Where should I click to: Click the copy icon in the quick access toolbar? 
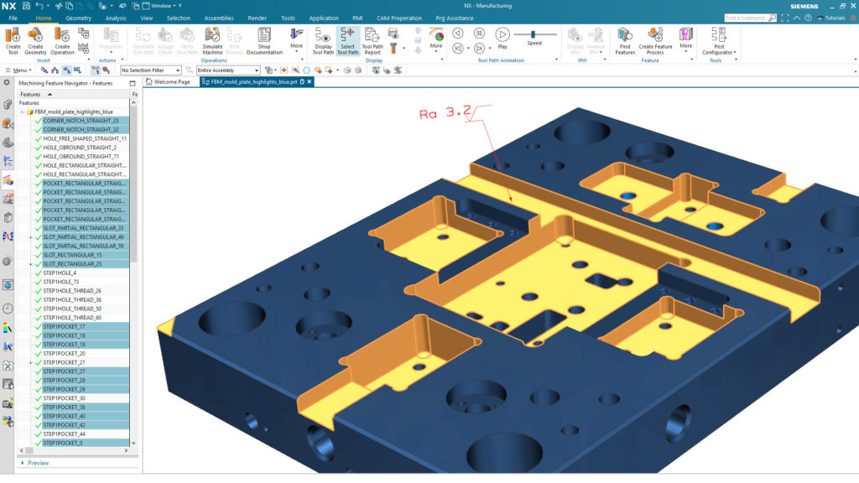pyautogui.click(x=70, y=6)
